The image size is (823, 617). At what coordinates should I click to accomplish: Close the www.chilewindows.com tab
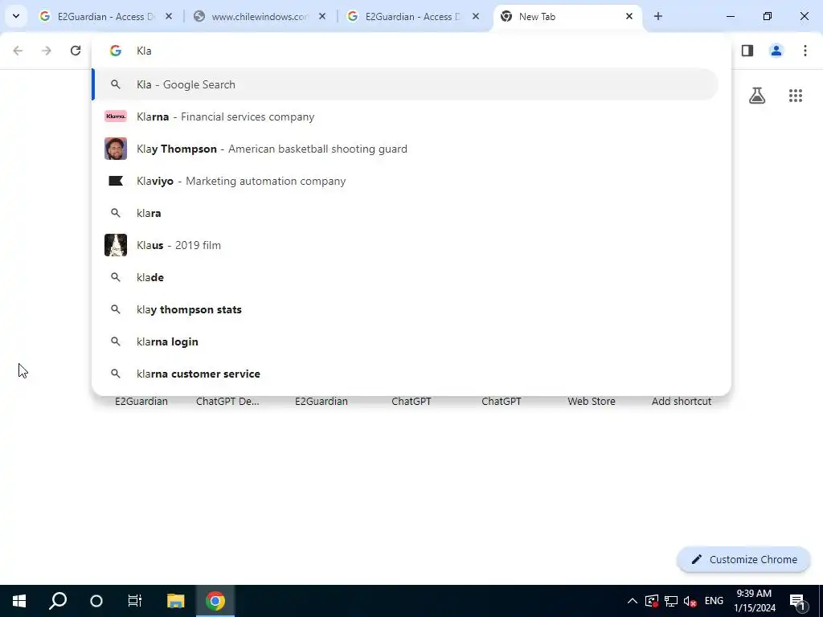322,17
